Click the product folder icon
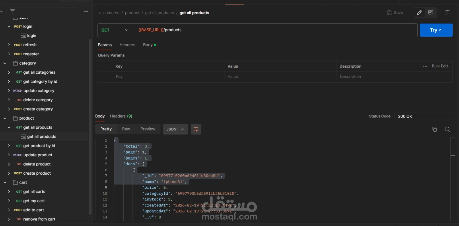Viewport: 459px width, 226px height. pyautogui.click(x=15, y=118)
